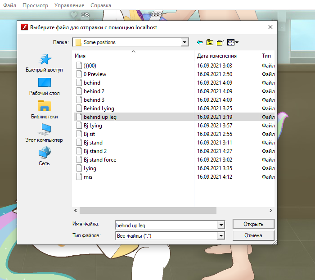The image size is (315, 280).
Task: Go to Рабочий стол in sidebar
Action: tap(44, 86)
